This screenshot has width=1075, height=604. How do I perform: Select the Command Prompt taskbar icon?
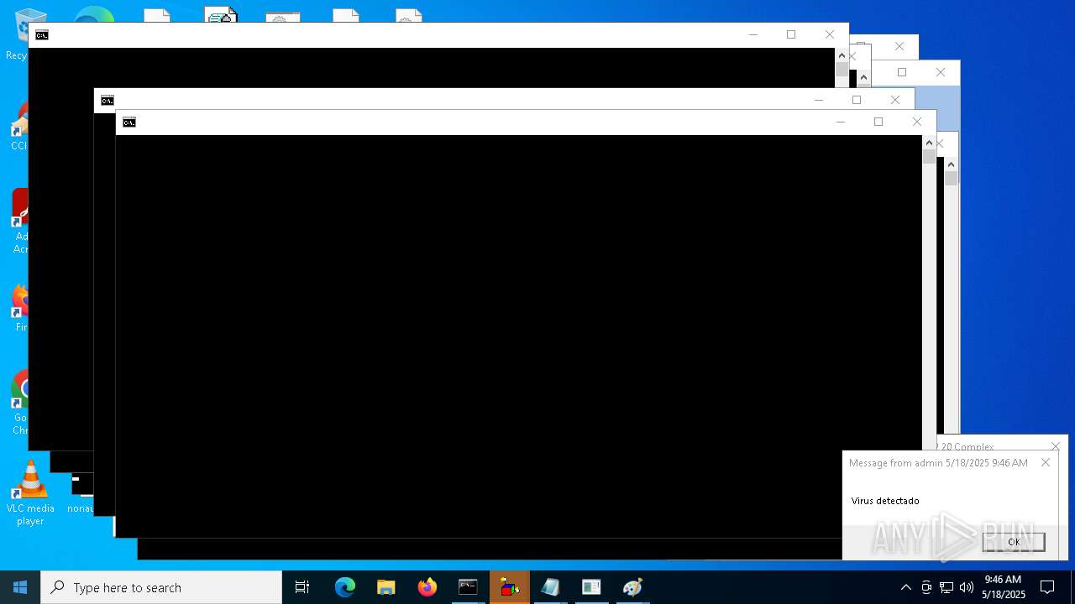coord(468,587)
